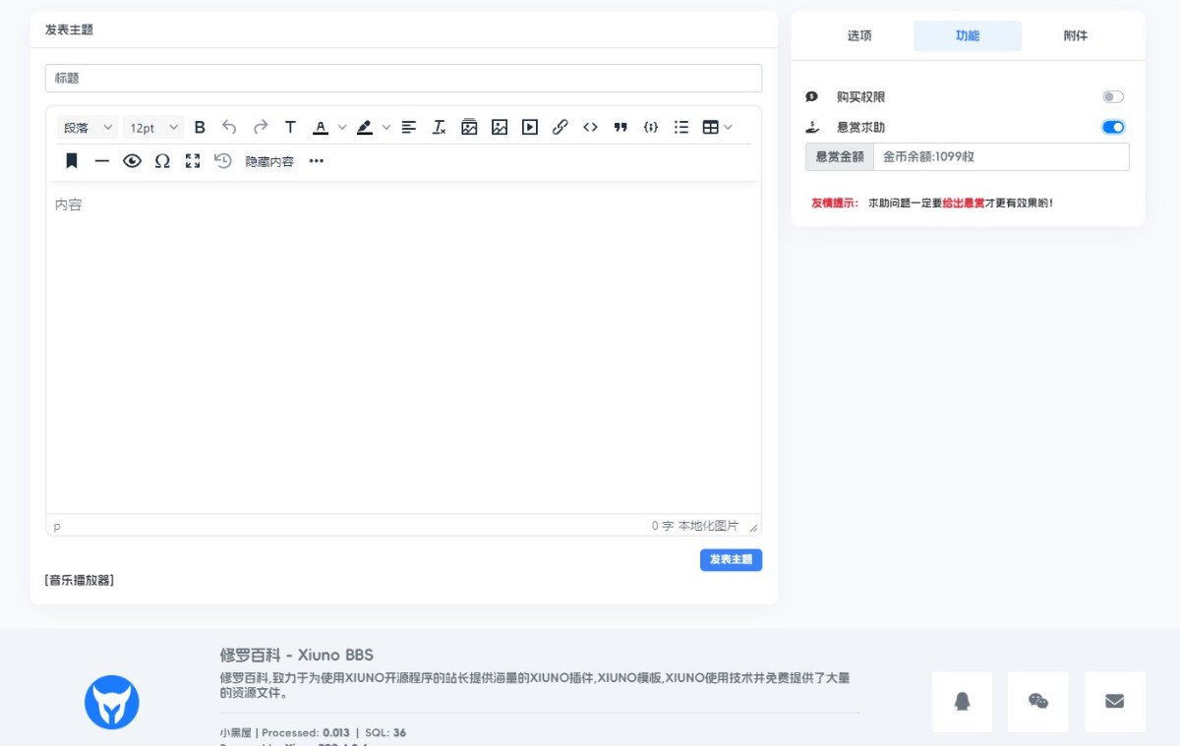
Task: Click the 悬赏金额 amount input field
Action: (x=1001, y=156)
